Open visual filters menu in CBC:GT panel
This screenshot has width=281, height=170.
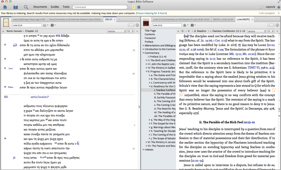click(46, 25)
